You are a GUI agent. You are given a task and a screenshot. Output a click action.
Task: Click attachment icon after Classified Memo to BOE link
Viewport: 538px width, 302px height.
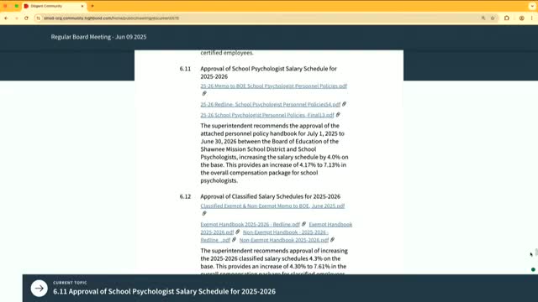204,213
